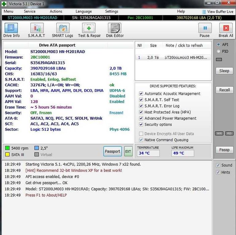The height and width of the screenshot is (235, 236).
Task: Toggle Host Protected Area (HPA) checkbox
Action: click(x=141, y=112)
